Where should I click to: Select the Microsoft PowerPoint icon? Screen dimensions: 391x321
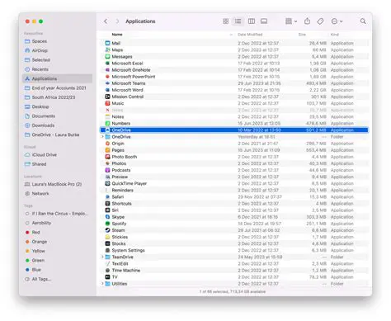pyautogui.click(x=107, y=77)
